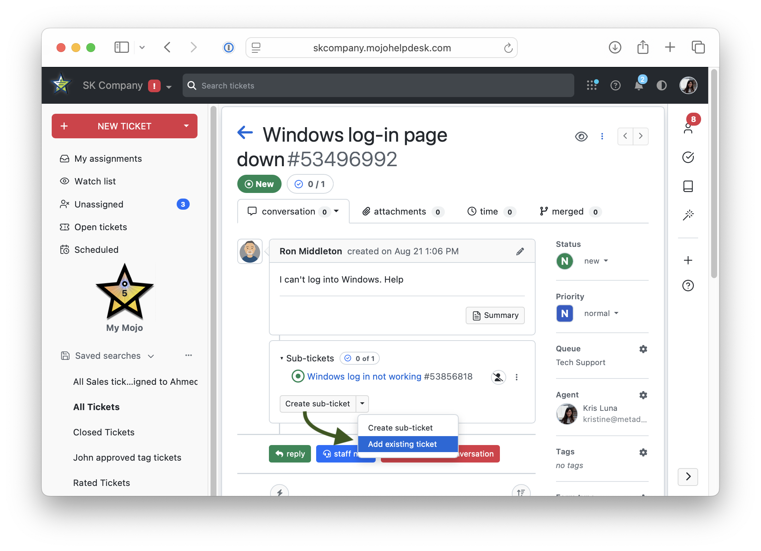Open the notifications bell
Image resolution: width=761 pixels, height=551 pixels.
pos(639,86)
